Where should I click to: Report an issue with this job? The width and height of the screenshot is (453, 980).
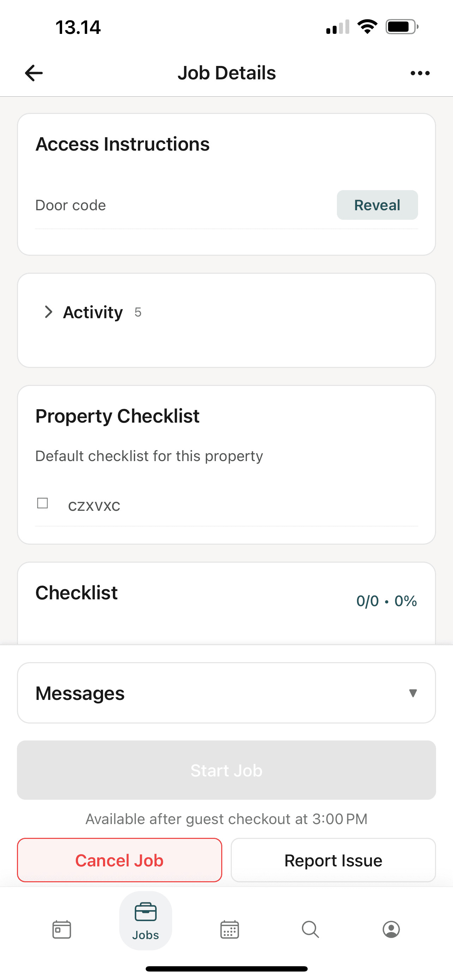(333, 860)
